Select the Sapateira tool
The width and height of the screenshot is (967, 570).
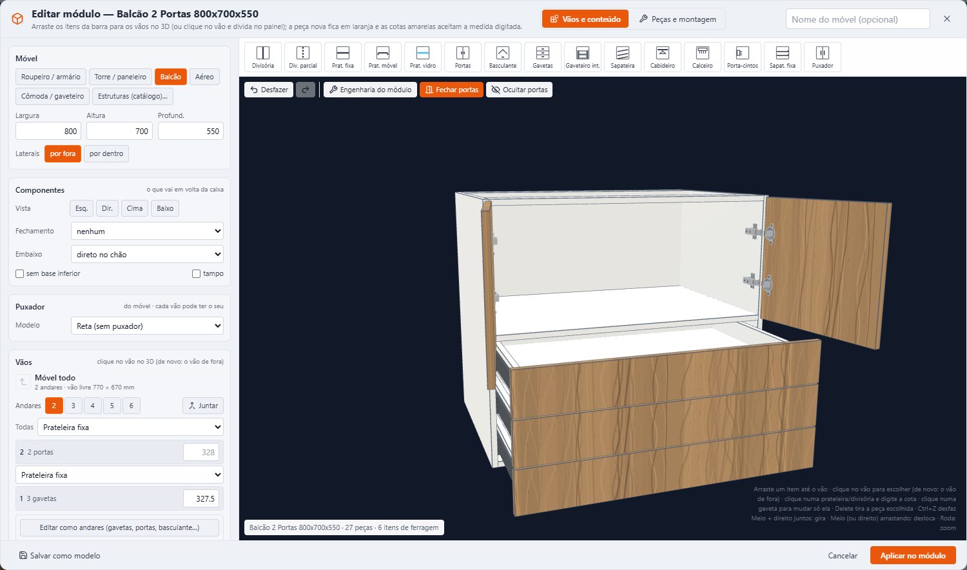623,57
